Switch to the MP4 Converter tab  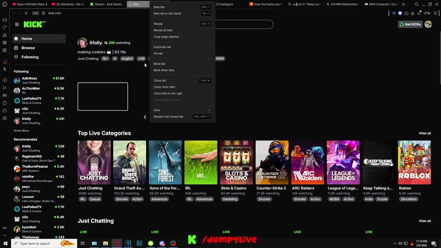coord(381,4)
